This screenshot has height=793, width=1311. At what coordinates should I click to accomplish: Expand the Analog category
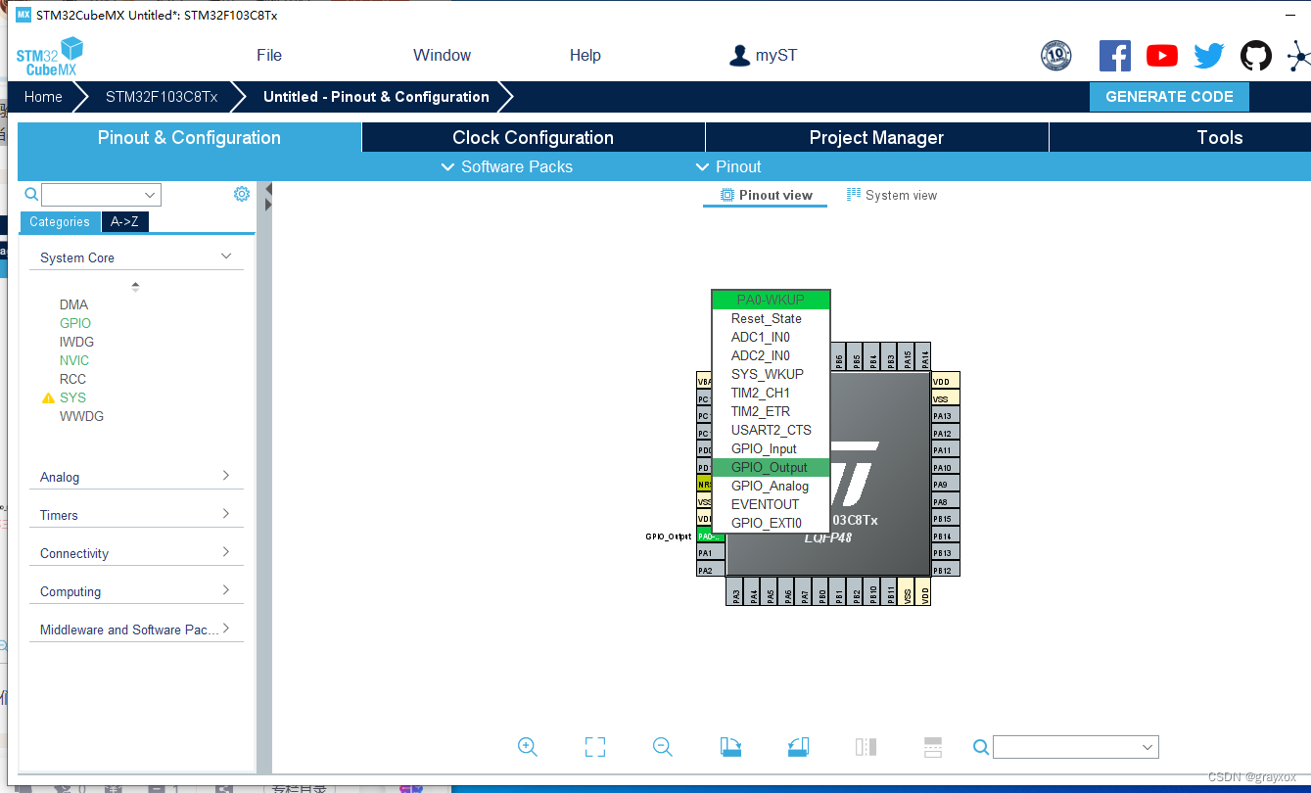226,476
